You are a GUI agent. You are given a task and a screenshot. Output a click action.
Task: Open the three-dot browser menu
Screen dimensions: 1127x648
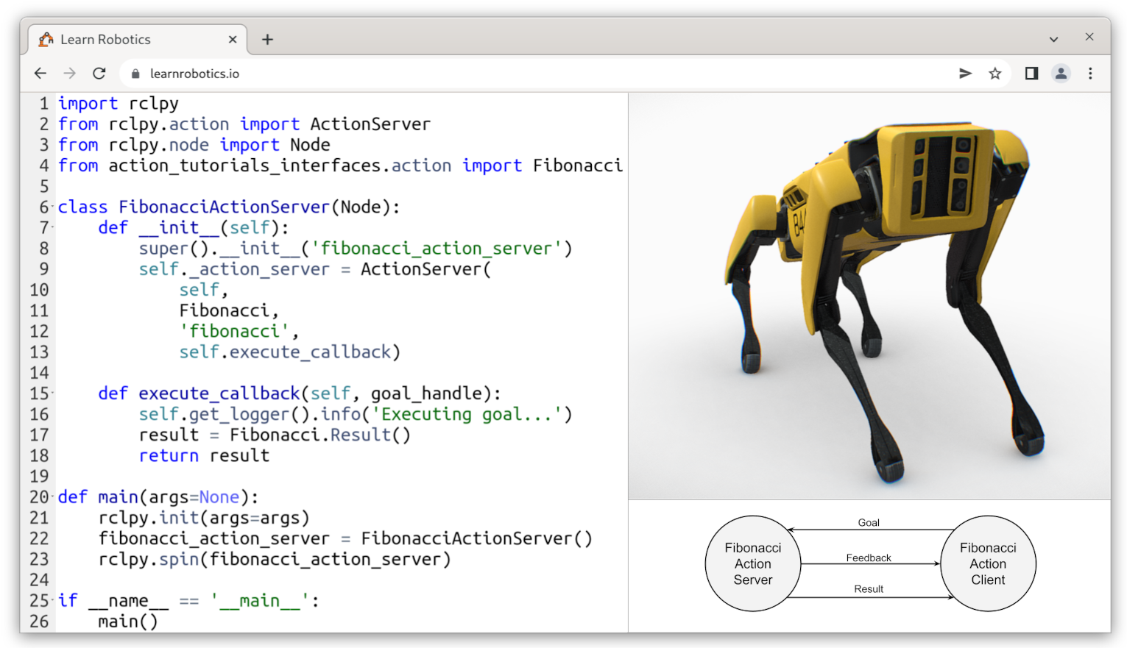click(1090, 74)
